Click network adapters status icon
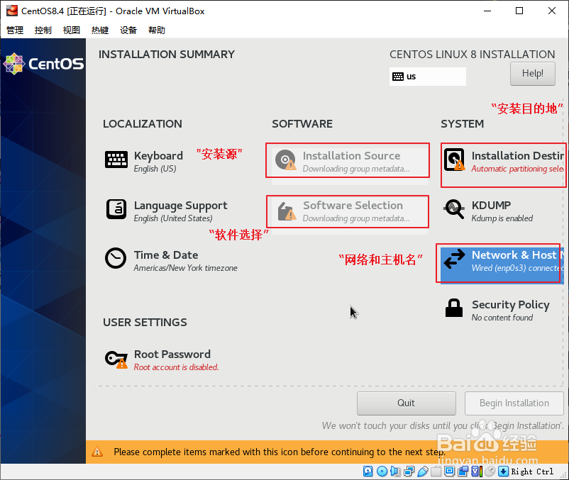The height and width of the screenshot is (480, 569). point(409,471)
